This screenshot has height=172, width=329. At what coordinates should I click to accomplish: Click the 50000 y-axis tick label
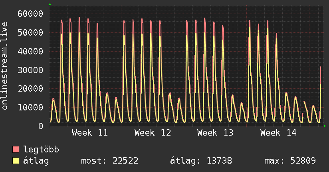pyautogui.click(x=30, y=32)
